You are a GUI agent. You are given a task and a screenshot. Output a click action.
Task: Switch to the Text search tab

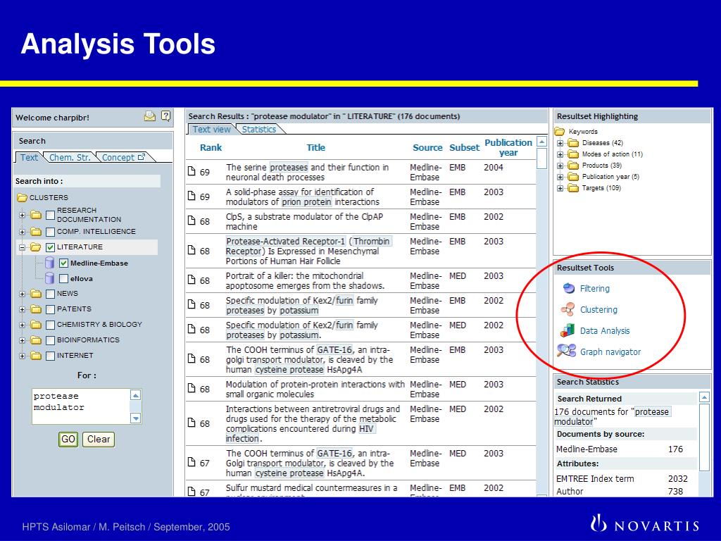click(29, 157)
